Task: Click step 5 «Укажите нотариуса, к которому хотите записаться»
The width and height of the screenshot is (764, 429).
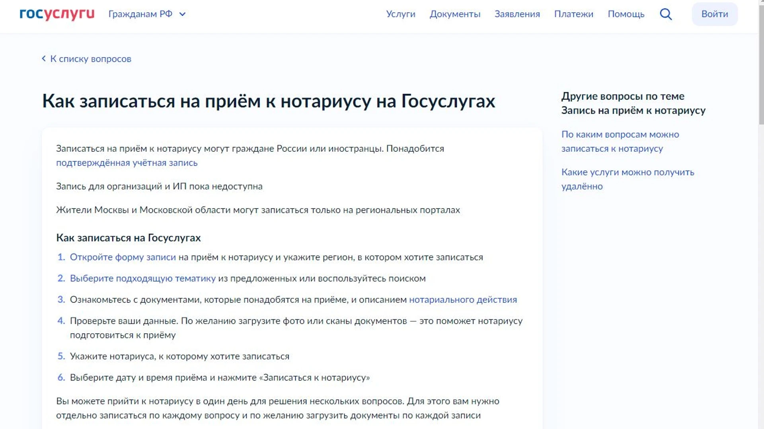Action: [x=179, y=356]
